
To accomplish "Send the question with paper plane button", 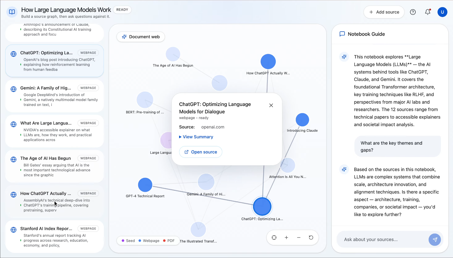I will [x=435, y=239].
